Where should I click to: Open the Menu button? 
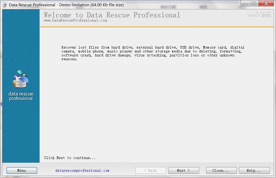[22, 171]
